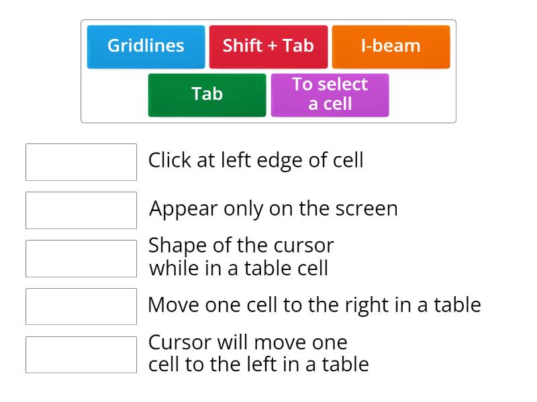Click the bottom-most empty answer box
The image size is (537, 402).
click(x=81, y=354)
